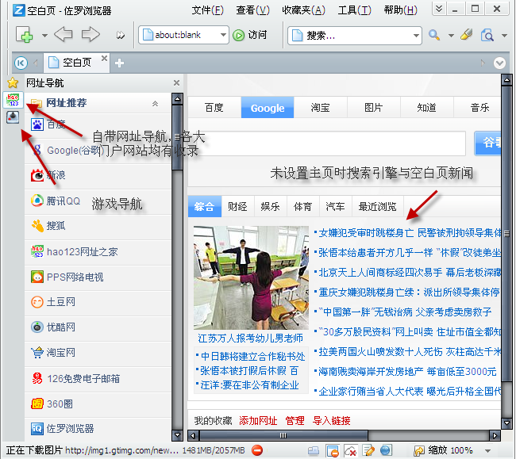Open 佐罗浏览器 in the site list

point(98,428)
